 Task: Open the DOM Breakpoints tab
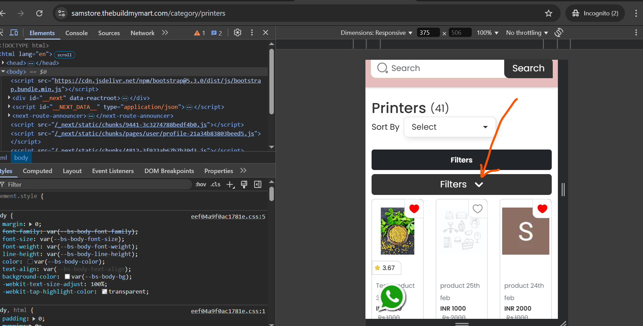pyautogui.click(x=169, y=171)
